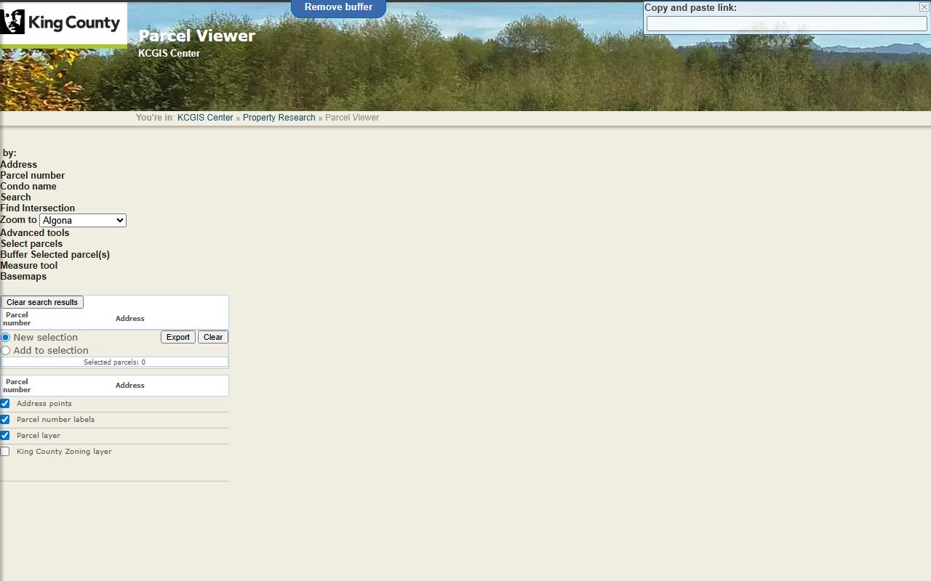The height and width of the screenshot is (581, 931).
Task: Choose search by Parcel number
Action: tap(33, 176)
